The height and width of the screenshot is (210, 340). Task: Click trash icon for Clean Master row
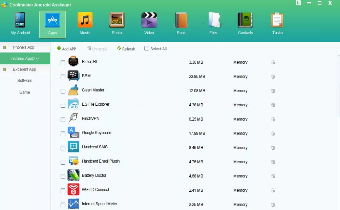point(273,91)
